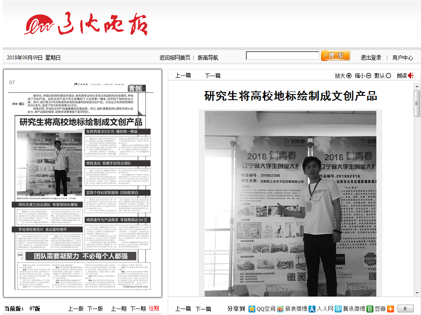
Task: Share article to QQ空间
Action: click(x=262, y=309)
